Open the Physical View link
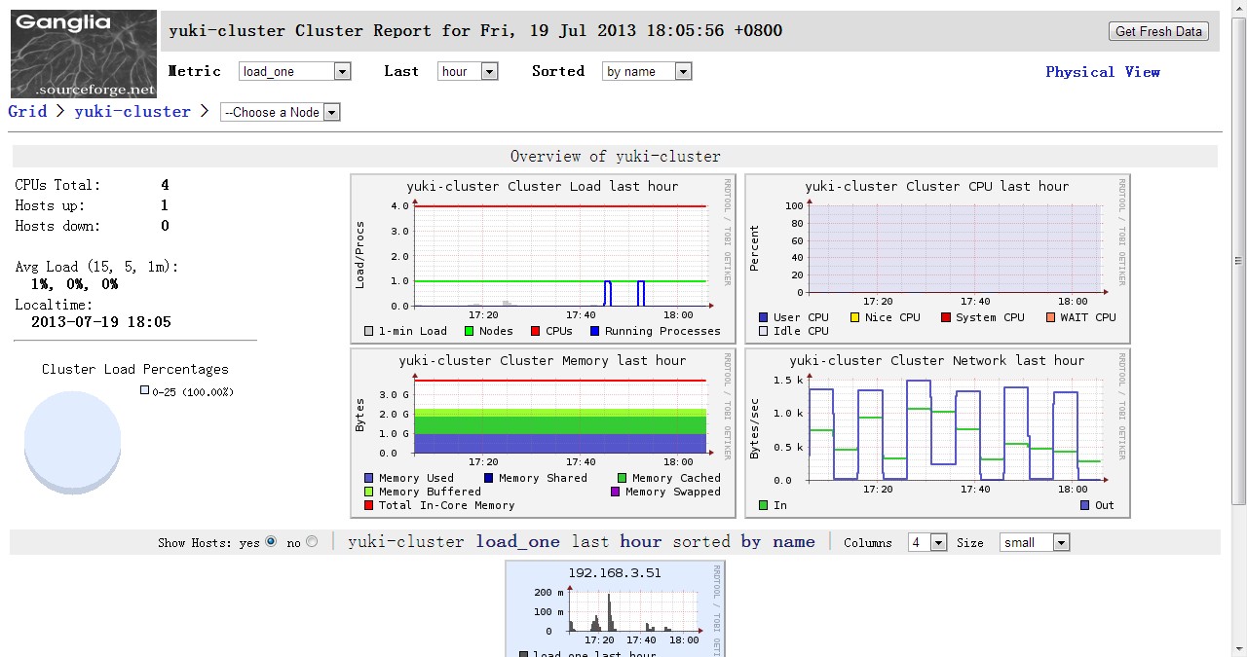The image size is (1247, 657). coord(1102,72)
